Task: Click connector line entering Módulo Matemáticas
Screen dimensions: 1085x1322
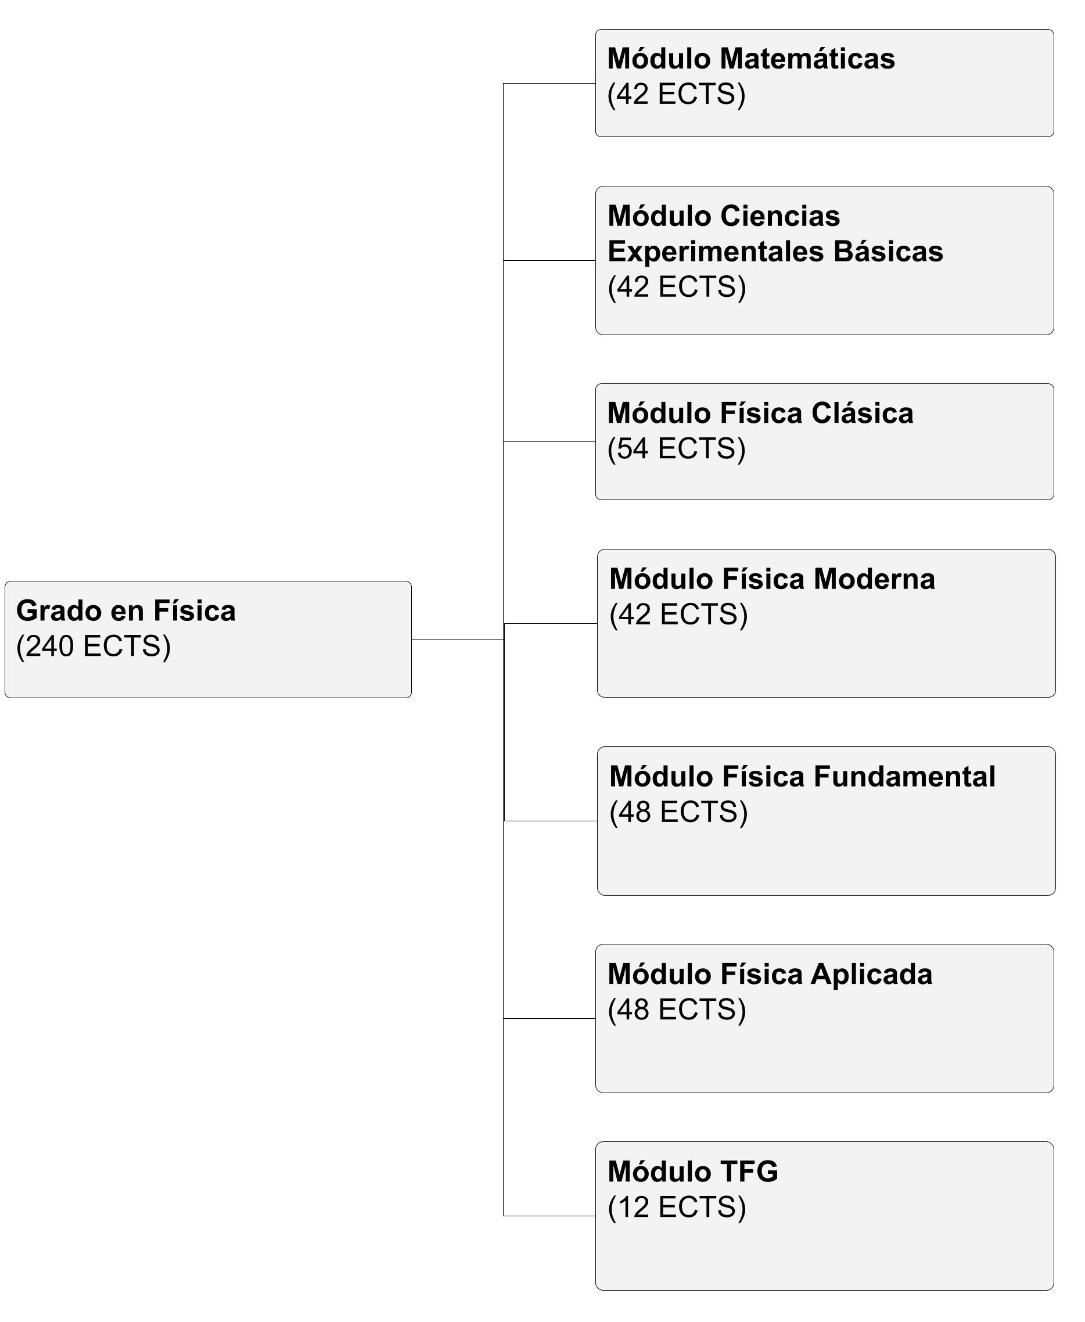Action: [x=549, y=83]
